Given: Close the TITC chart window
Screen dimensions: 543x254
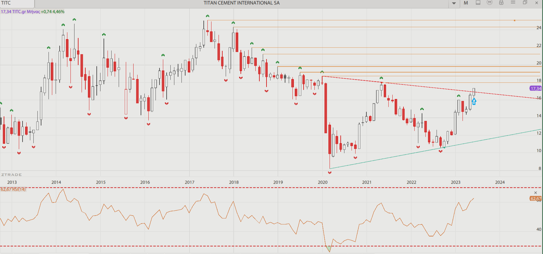Looking at the screenshot, I should point(536,3).
